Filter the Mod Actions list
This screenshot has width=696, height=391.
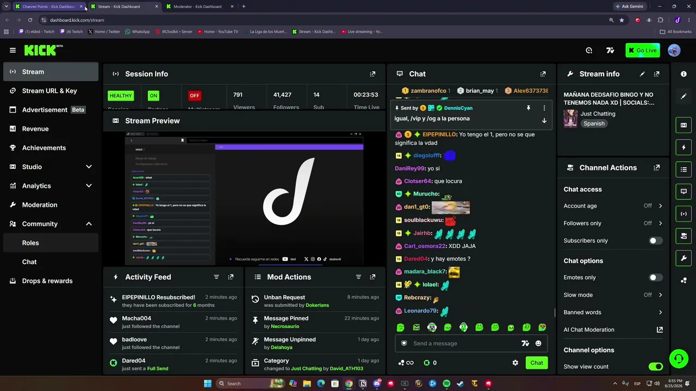click(358, 277)
